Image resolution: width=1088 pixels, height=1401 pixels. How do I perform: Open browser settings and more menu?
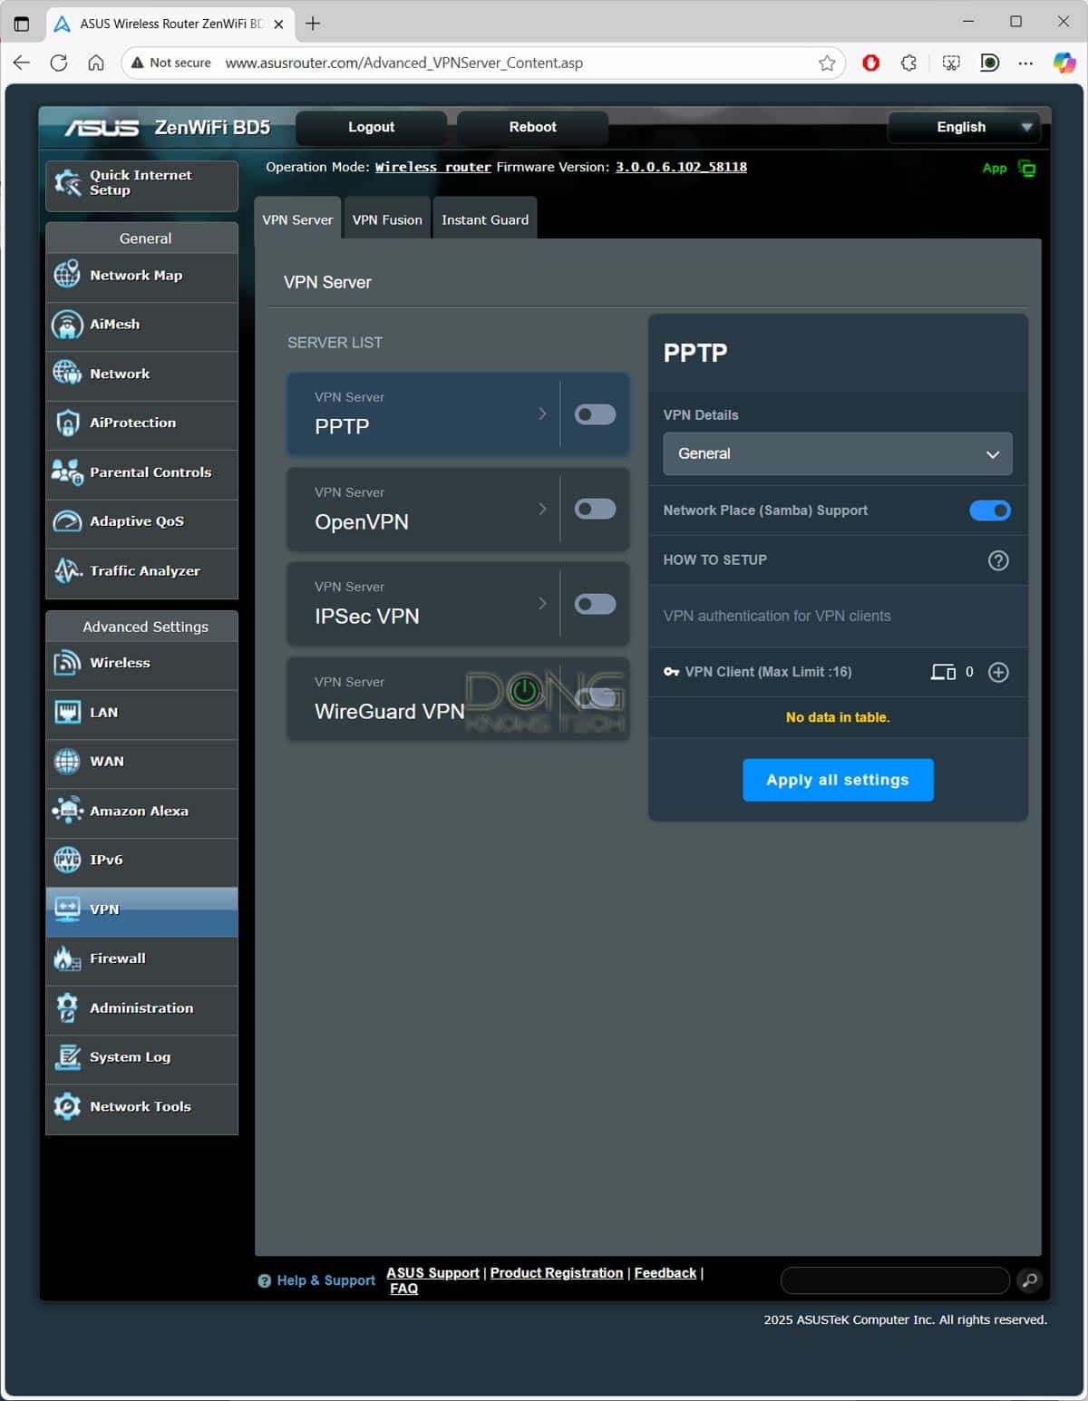[x=1025, y=63]
